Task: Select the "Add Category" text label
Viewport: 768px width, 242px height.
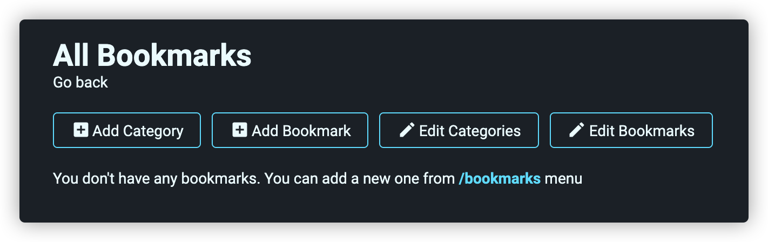Action: pos(138,131)
